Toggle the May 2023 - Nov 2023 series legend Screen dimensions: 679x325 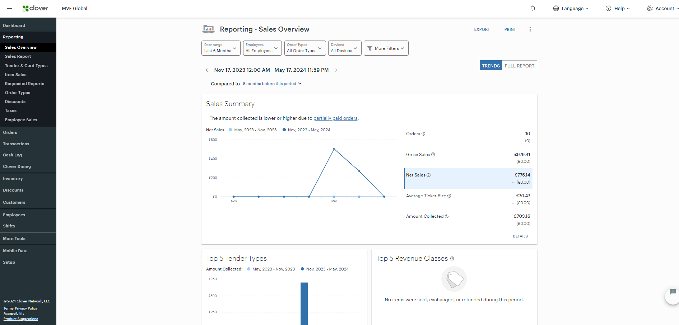pos(255,130)
